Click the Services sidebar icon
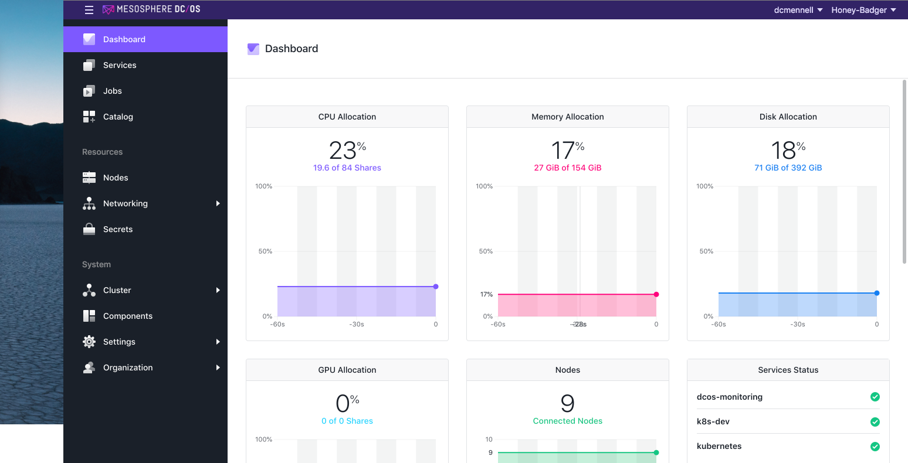908x463 pixels. click(89, 65)
